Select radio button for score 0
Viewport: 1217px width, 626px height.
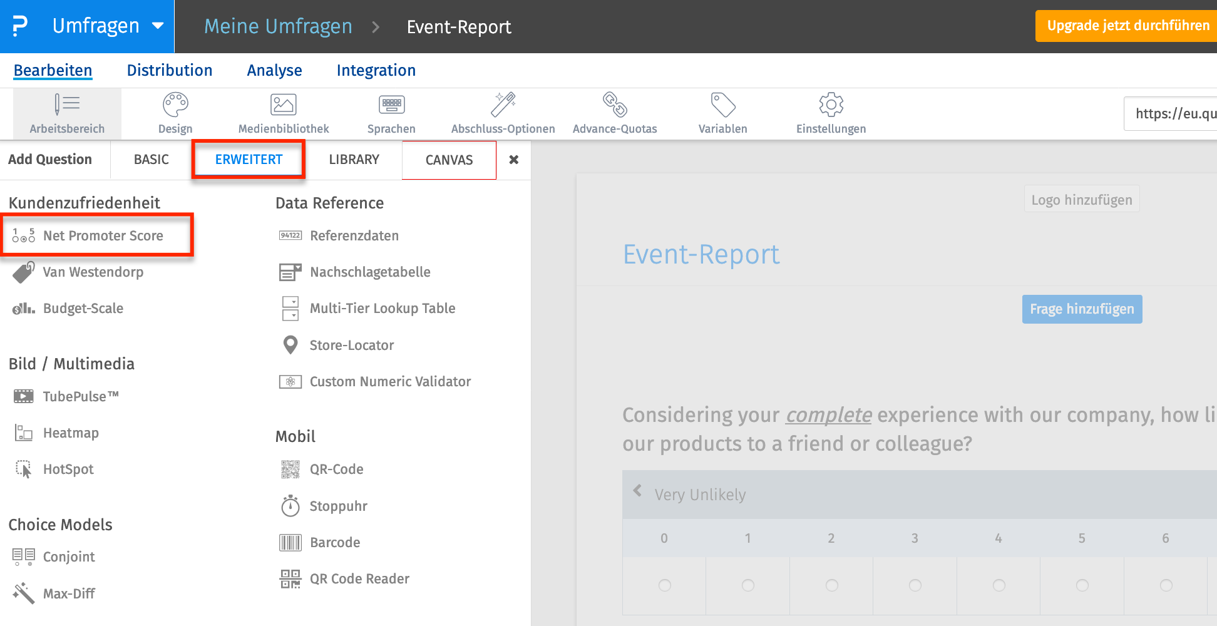point(664,585)
